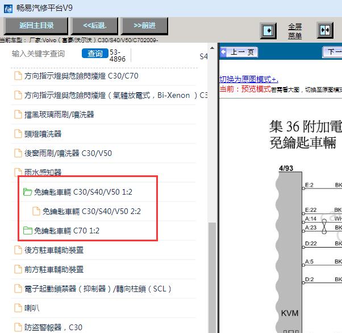Open 免鑰匙車輛 C30/S40/V50 2:2 document
342x333 pixels.
pos(91,212)
